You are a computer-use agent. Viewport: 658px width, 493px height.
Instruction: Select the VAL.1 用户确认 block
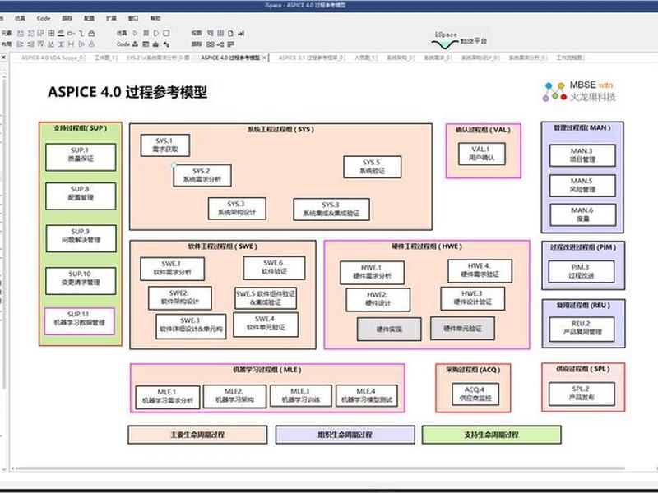pyautogui.click(x=482, y=154)
